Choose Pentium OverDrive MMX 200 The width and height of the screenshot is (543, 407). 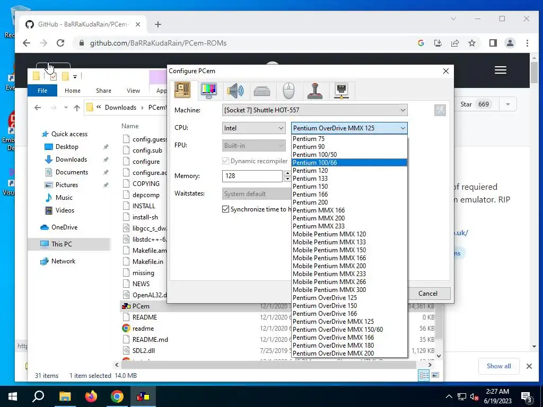point(349,353)
